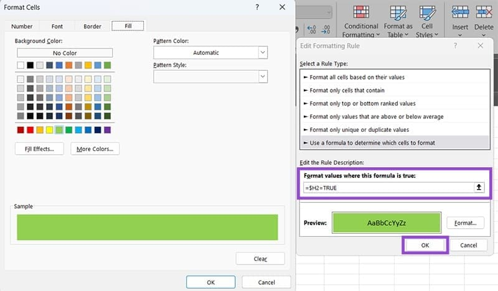Click the formula input field
Viewport: 498px width, 291px height.
[386, 187]
